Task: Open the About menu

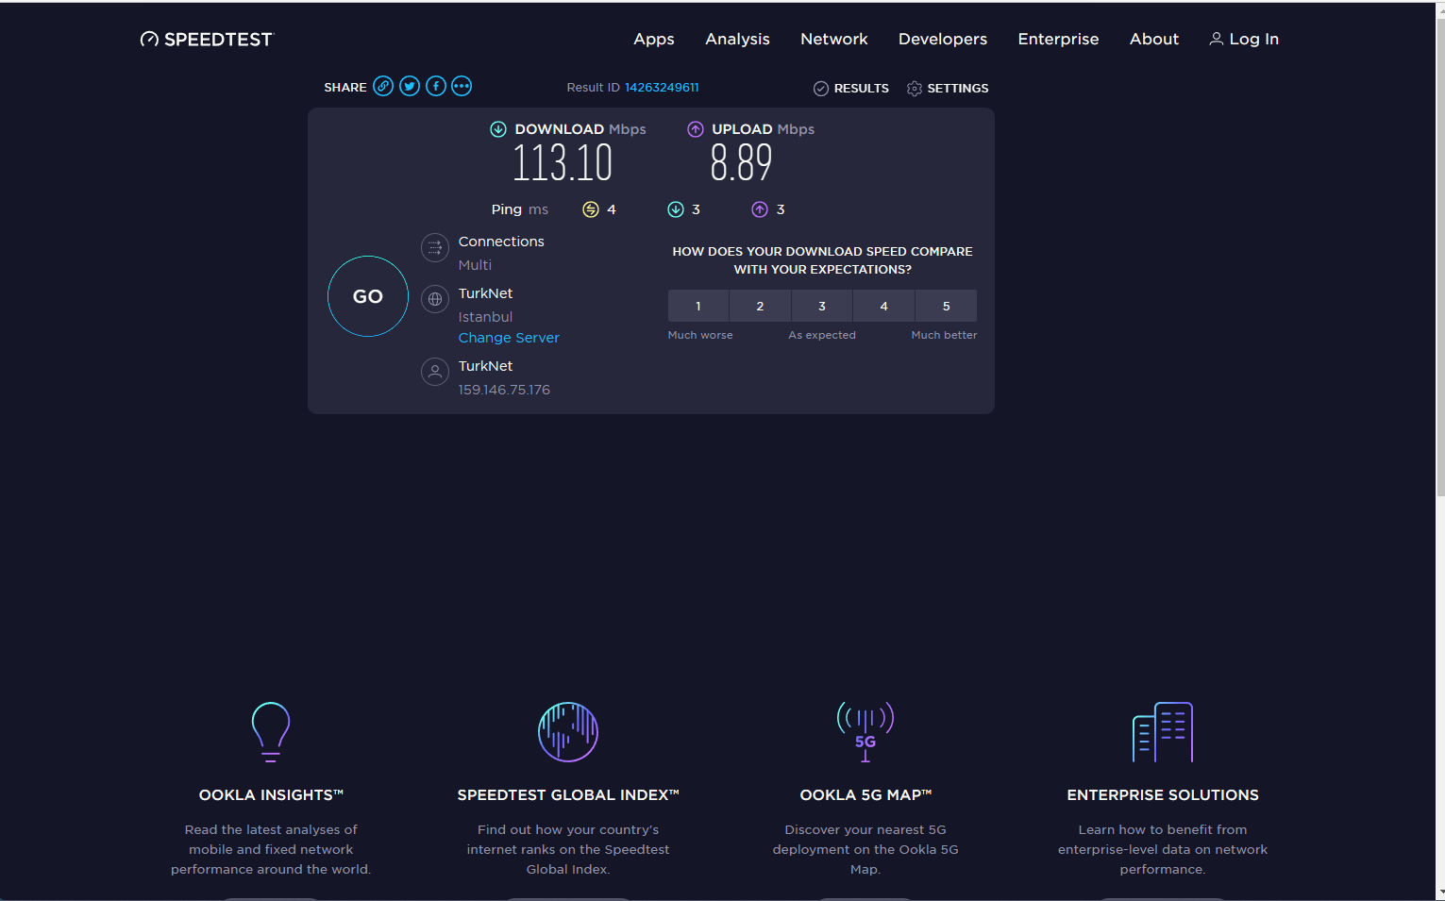Action: click(x=1154, y=39)
